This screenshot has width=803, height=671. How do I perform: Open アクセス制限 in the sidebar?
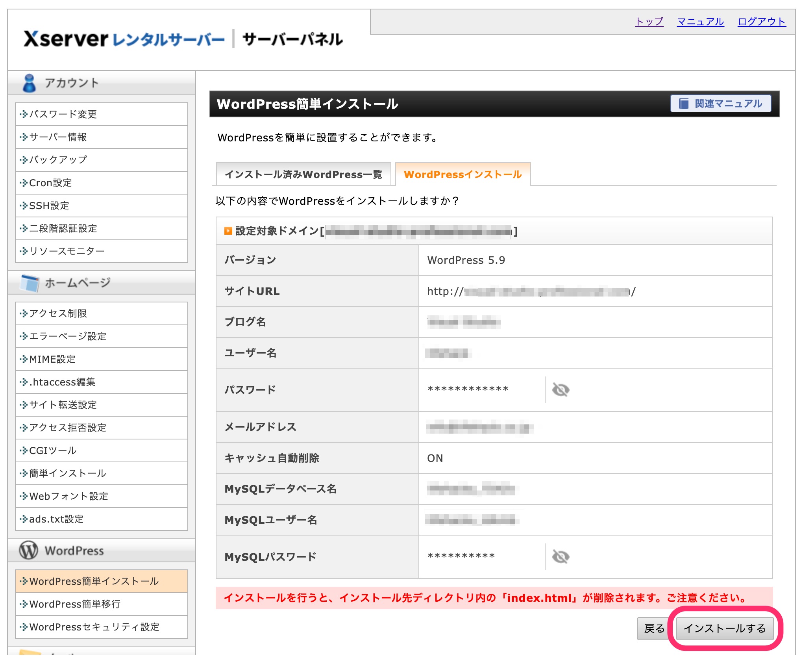(102, 313)
